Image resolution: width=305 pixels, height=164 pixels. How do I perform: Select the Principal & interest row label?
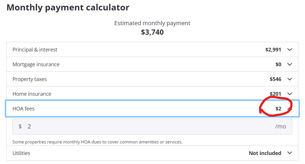click(x=35, y=50)
